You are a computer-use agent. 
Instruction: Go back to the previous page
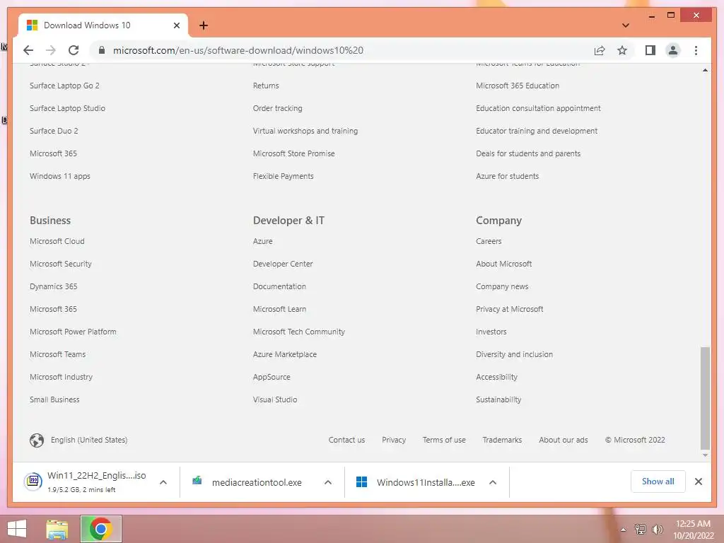28,50
